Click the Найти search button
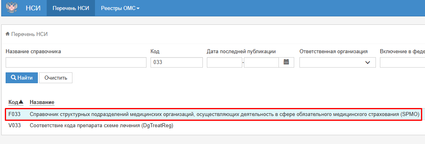This screenshot has height=144, width=425. pos(22,78)
